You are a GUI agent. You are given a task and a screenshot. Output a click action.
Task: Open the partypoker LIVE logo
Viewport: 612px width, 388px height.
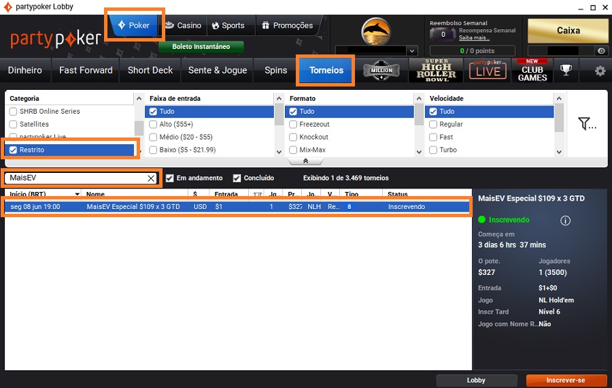(488, 70)
